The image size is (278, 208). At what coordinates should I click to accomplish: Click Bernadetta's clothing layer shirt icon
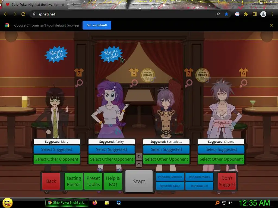[189, 73]
